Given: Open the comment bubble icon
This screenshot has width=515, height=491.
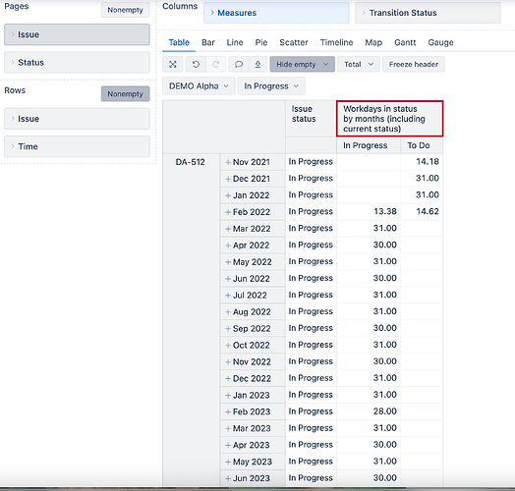Looking at the screenshot, I should pos(239,65).
